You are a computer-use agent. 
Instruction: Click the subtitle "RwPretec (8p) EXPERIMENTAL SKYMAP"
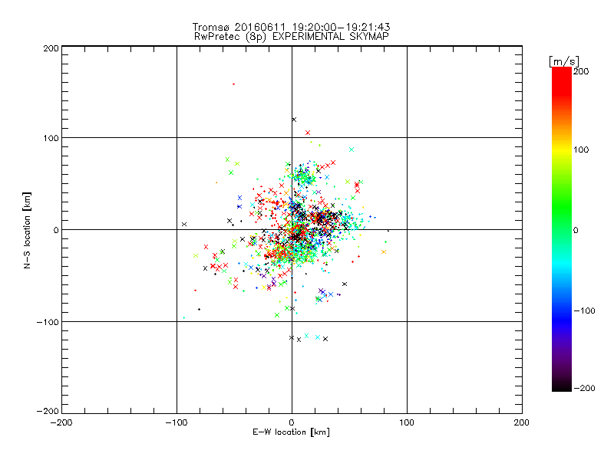[291, 37]
